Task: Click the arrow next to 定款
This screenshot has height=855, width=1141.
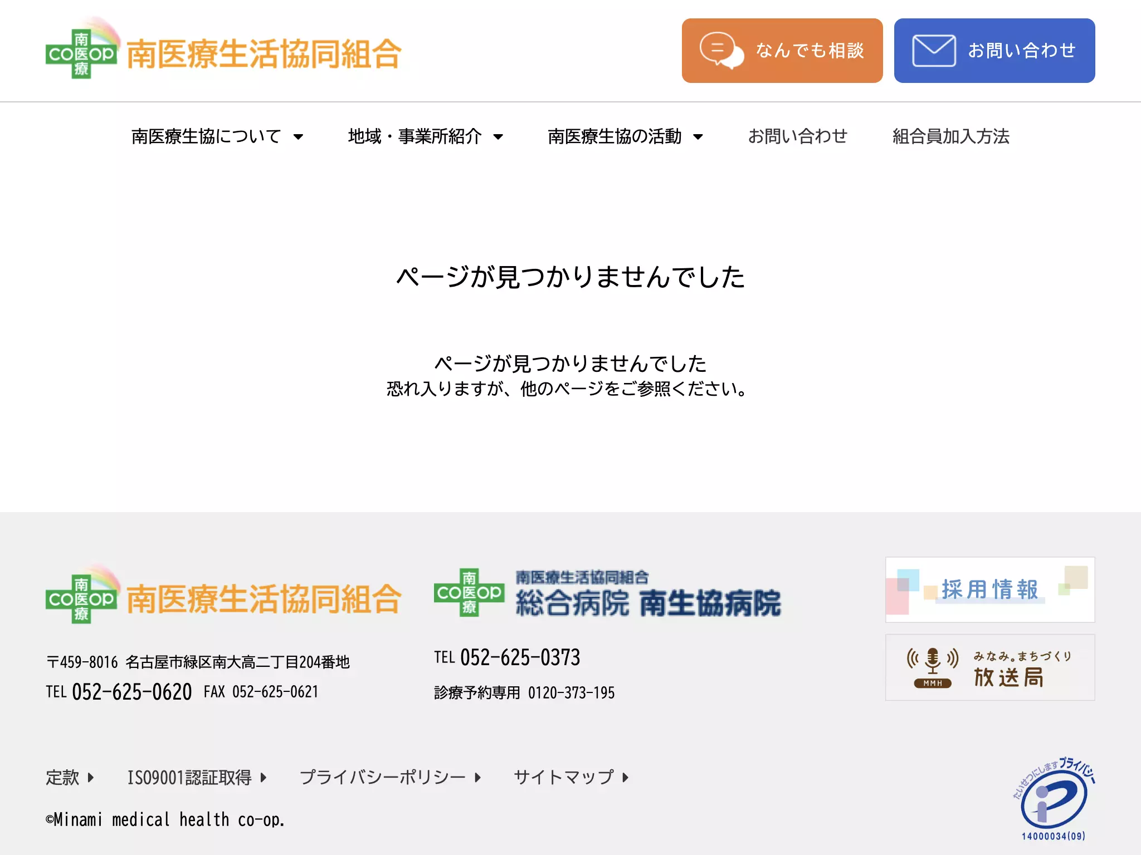Action: pyautogui.click(x=90, y=777)
